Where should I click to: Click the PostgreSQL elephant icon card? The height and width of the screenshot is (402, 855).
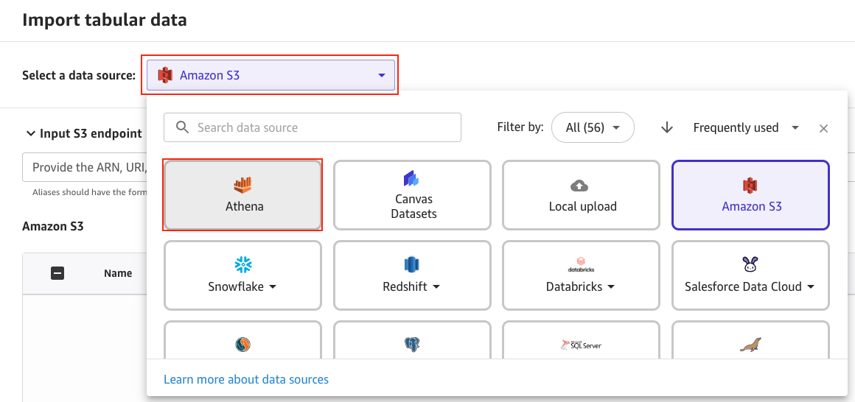click(x=412, y=340)
